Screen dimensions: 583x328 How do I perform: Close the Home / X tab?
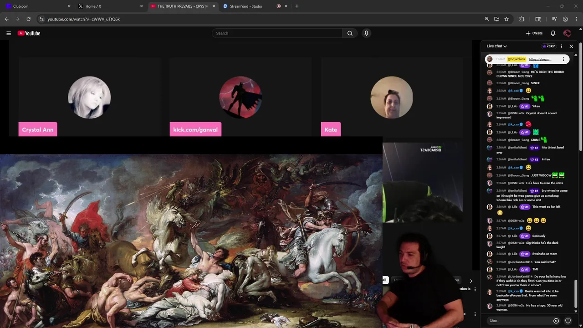pyautogui.click(x=141, y=6)
